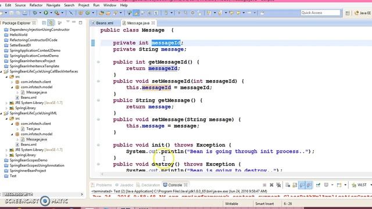Click the green Run button
Screen dimensions: 372x209
pyautogui.click(x=46, y=13)
